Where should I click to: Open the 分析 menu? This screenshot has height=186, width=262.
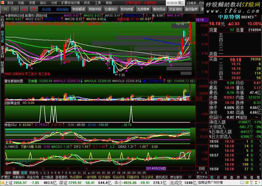[x=54, y=3]
